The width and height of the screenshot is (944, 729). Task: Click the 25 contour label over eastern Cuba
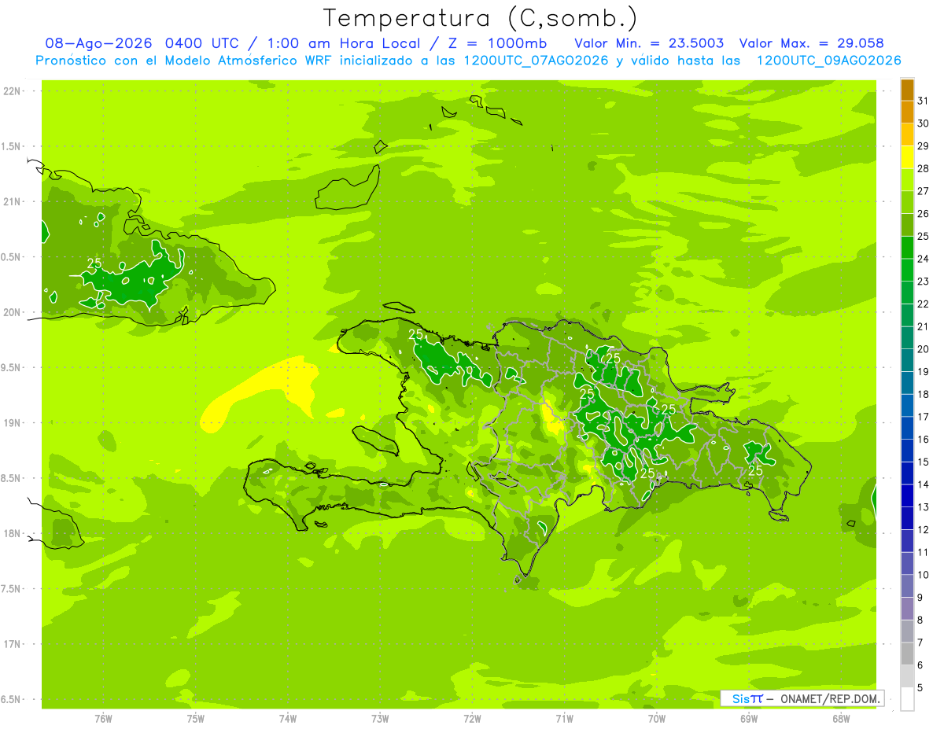click(x=94, y=263)
